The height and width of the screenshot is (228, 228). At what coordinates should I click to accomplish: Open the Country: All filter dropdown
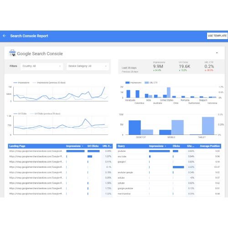click(x=41, y=66)
